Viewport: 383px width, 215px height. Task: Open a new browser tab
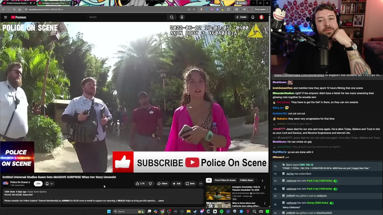pyautogui.click(x=75, y=3)
